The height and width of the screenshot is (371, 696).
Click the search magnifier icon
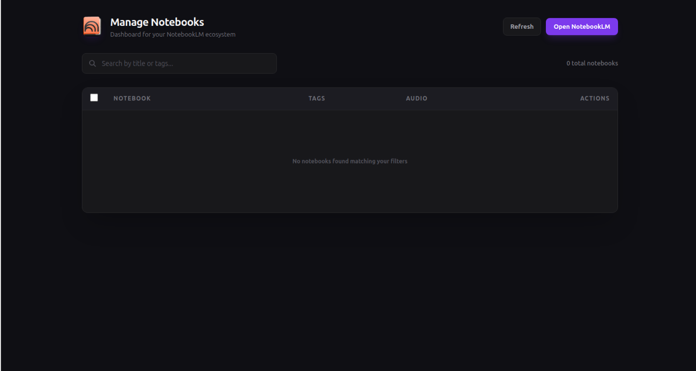(92, 64)
